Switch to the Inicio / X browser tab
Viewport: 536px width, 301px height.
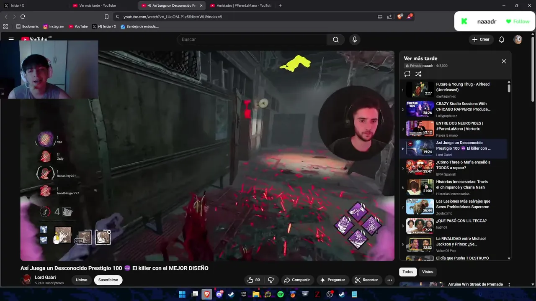[33, 5]
